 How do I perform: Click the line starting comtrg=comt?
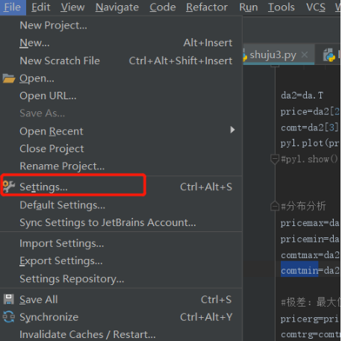pyautogui.click(x=310, y=334)
